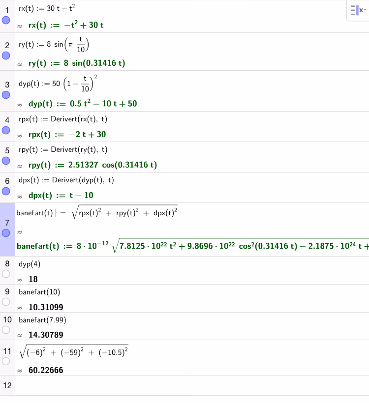Select row number 6 header
Image resolution: width=369 pixels, height=403 pixels.
click(x=7, y=181)
